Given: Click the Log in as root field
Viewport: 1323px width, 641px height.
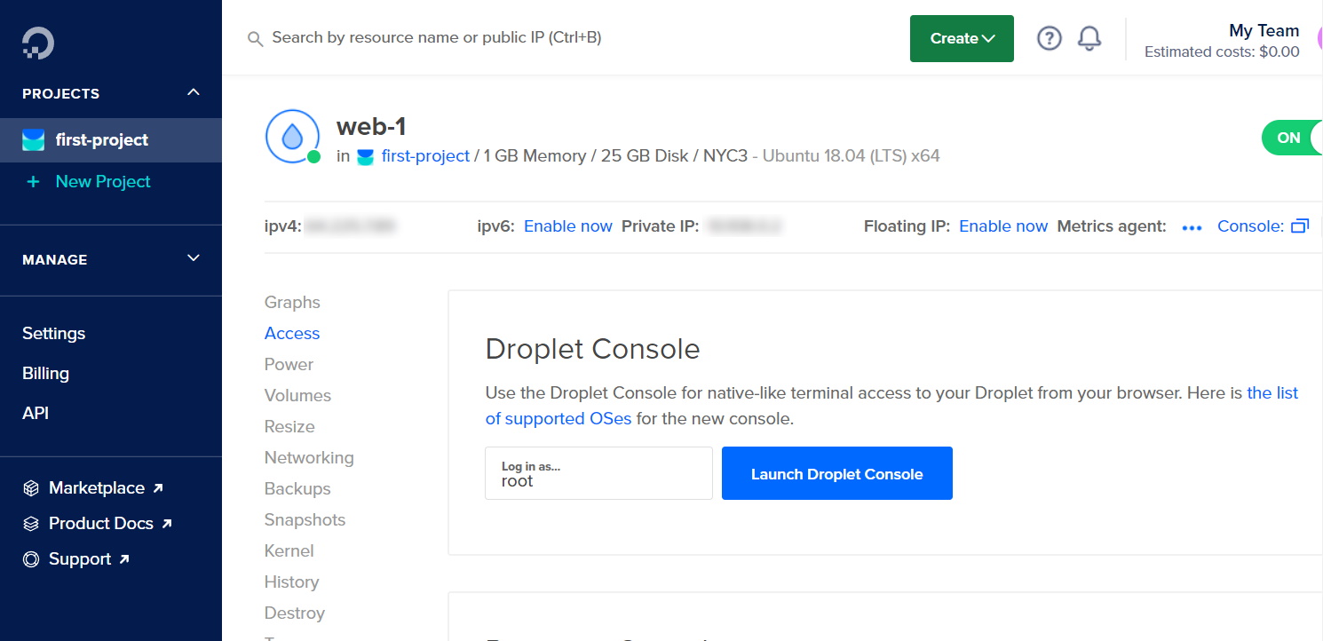Looking at the screenshot, I should (598, 473).
